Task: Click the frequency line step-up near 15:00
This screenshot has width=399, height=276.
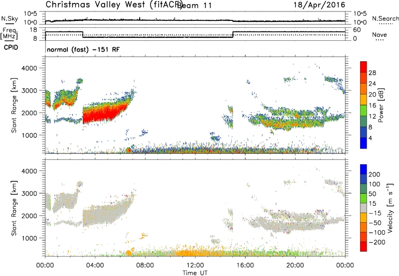Action: (233, 34)
